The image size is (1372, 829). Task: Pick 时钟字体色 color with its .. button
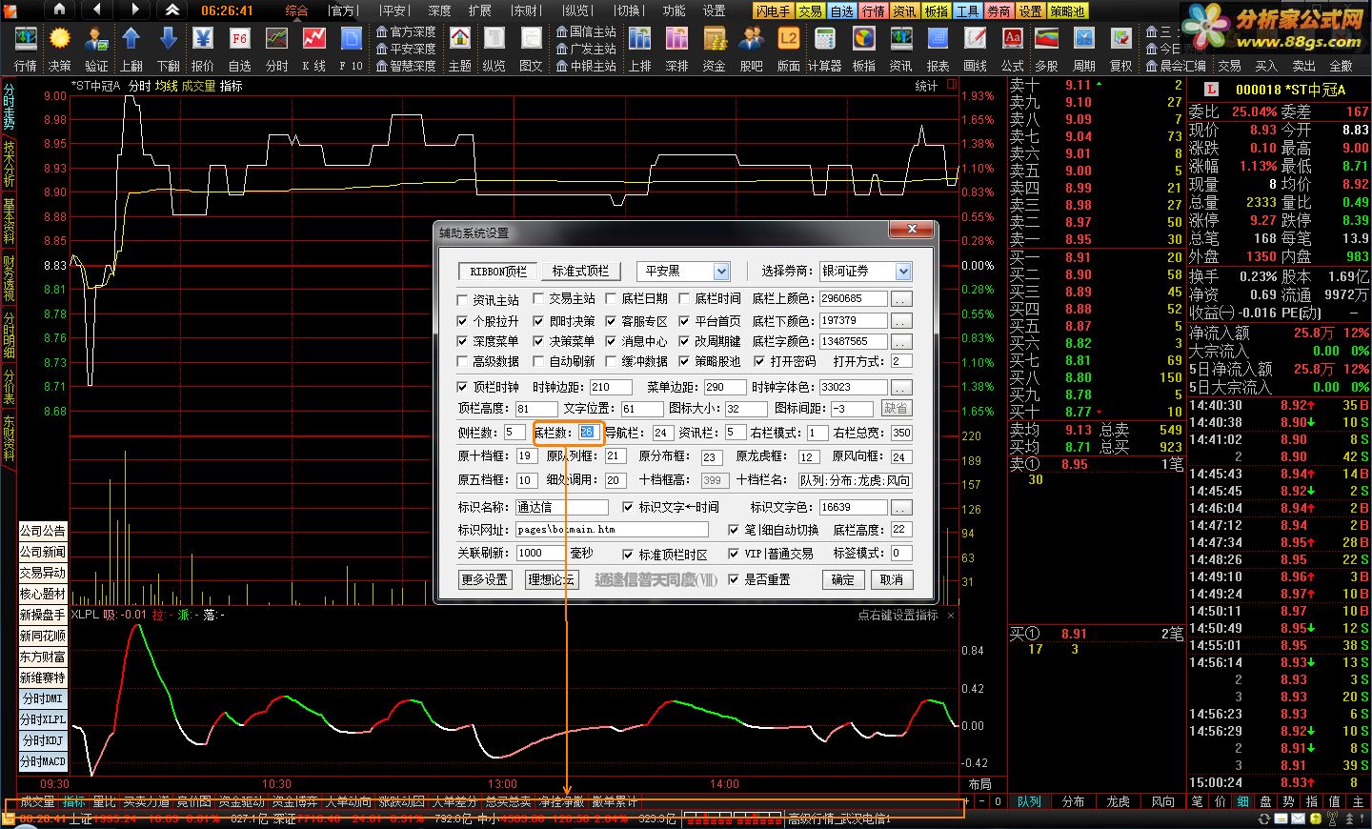pos(901,387)
